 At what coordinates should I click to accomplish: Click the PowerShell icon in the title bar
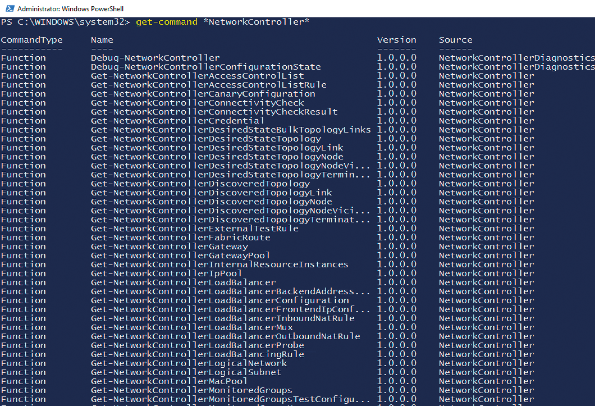(x=10, y=9)
